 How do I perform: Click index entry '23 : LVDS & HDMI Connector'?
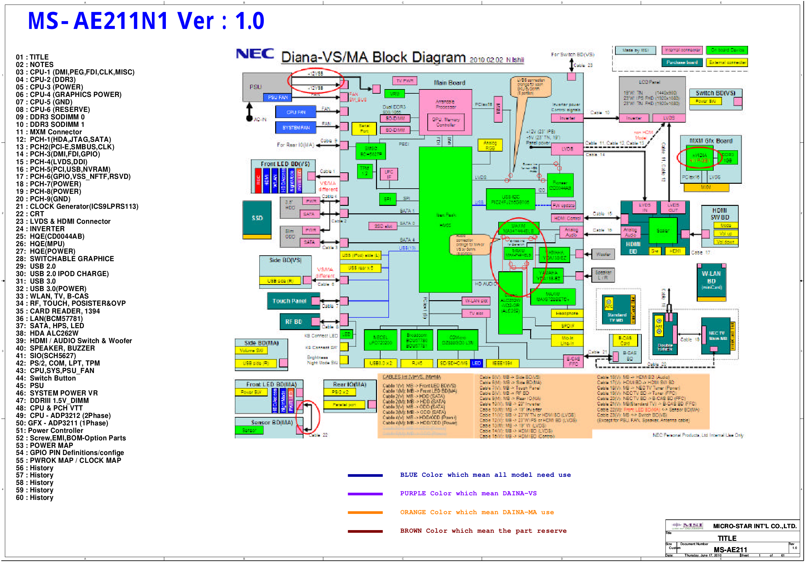click(63, 221)
